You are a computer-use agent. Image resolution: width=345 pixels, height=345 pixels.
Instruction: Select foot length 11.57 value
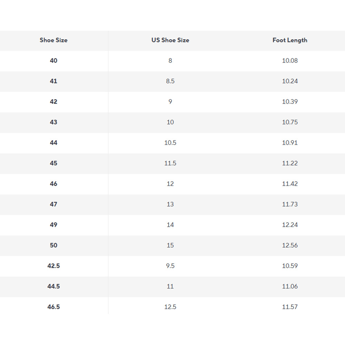tap(290, 307)
